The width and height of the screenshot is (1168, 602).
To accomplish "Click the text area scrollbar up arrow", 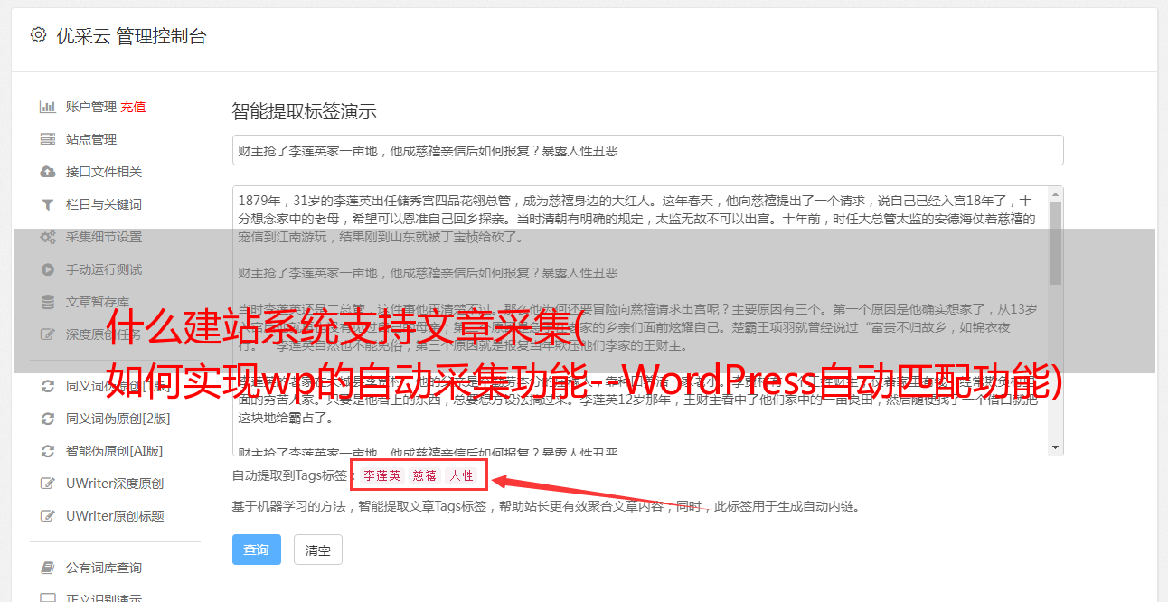I will click(1055, 194).
